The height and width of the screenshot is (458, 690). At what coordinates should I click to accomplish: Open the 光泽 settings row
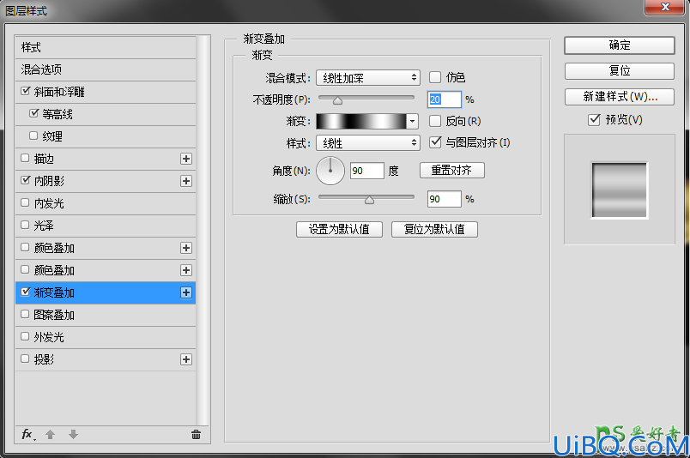tap(106, 226)
